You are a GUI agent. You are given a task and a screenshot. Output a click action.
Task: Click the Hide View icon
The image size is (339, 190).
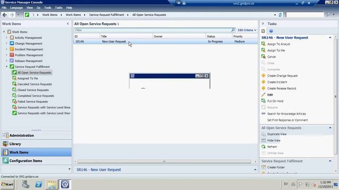(x=263, y=140)
